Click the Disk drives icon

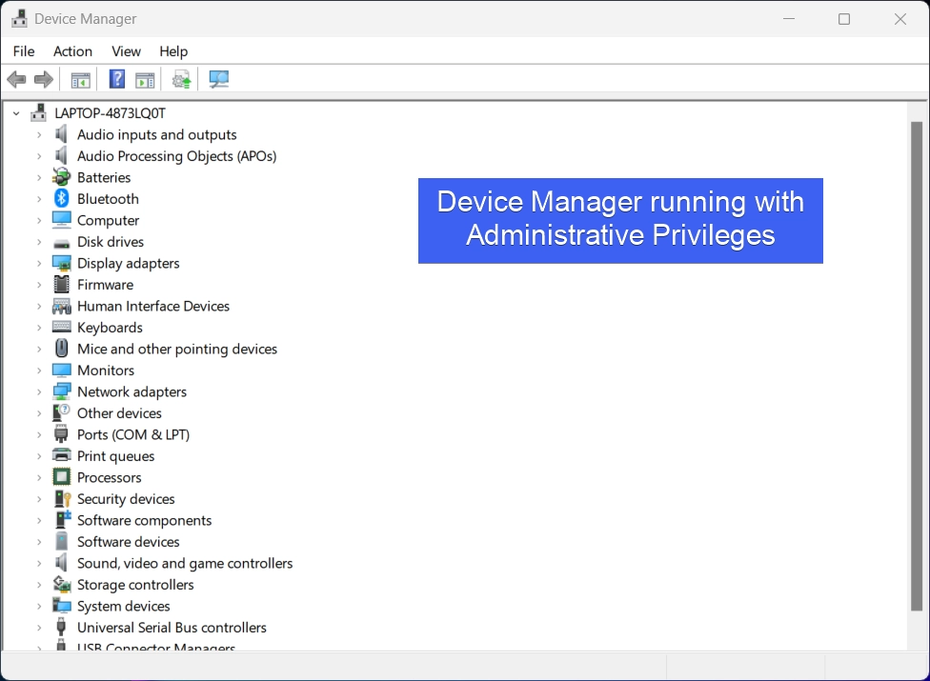click(61, 243)
